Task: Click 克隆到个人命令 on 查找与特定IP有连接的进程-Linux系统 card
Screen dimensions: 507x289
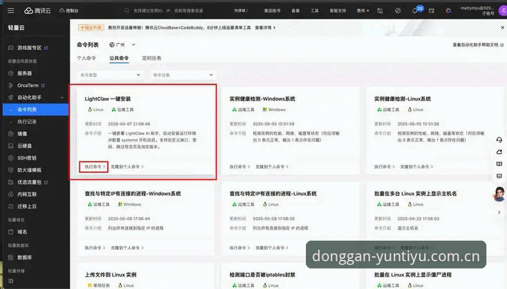Action: (x=272, y=248)
